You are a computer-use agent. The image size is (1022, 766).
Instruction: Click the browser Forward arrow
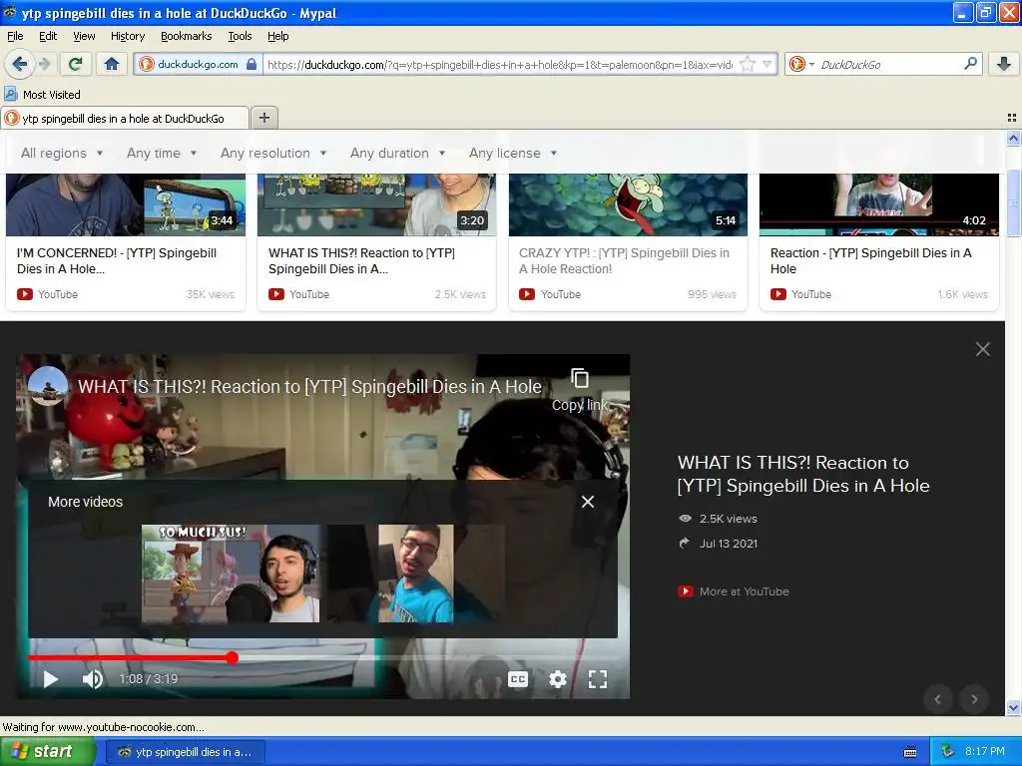point(44,64)
